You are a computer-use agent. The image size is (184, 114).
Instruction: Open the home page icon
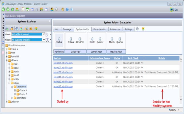pyautogui.click(x=17, y=9)
